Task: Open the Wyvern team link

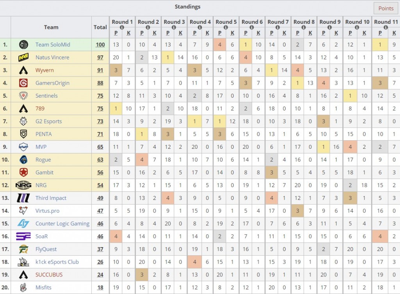Action: point(45,70)
